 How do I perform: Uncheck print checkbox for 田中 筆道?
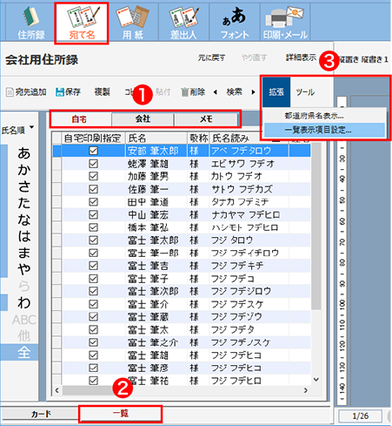(x=93, y=202)
